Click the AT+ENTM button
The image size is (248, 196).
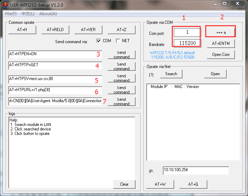(221, 43)
